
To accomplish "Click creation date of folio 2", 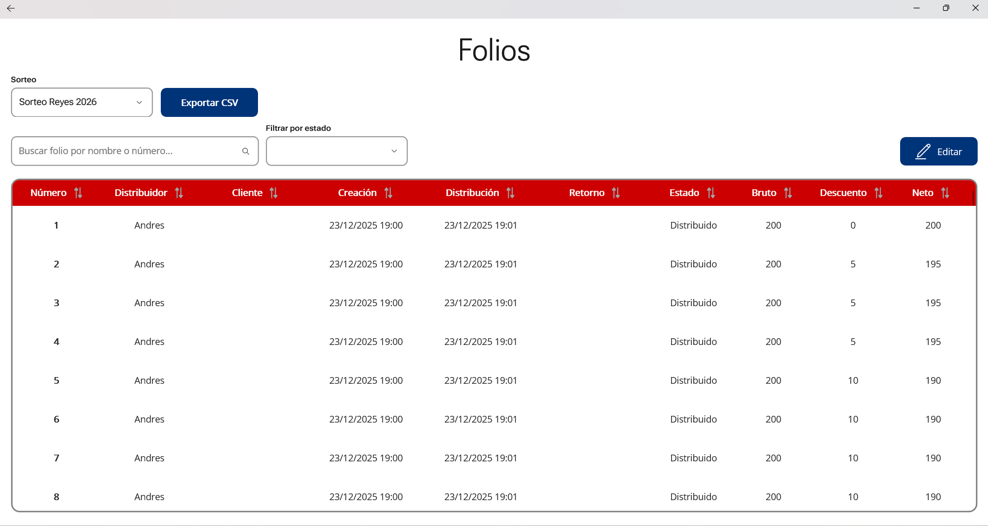I will (x=366, y=264).
